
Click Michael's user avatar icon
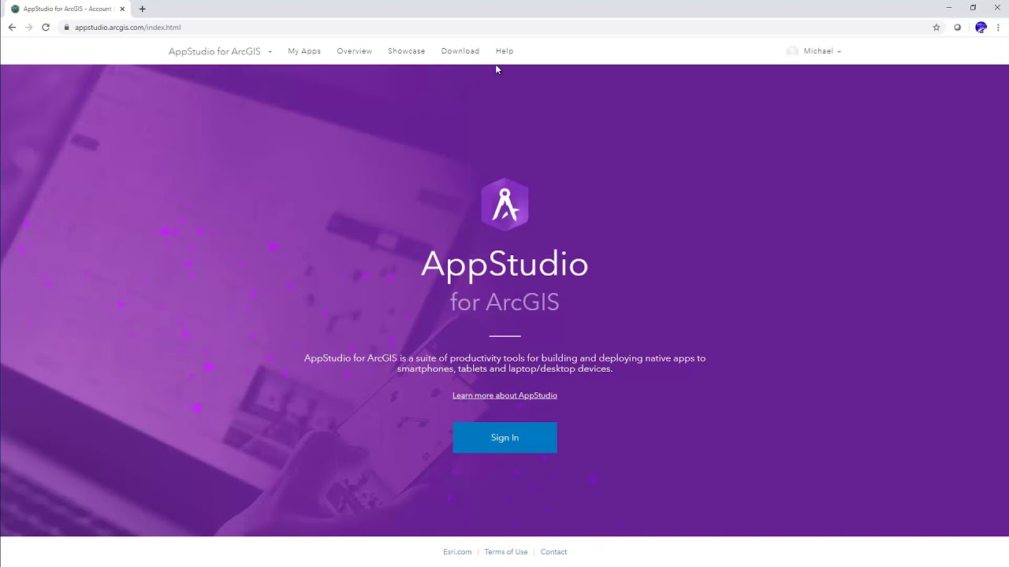(792, 51)
